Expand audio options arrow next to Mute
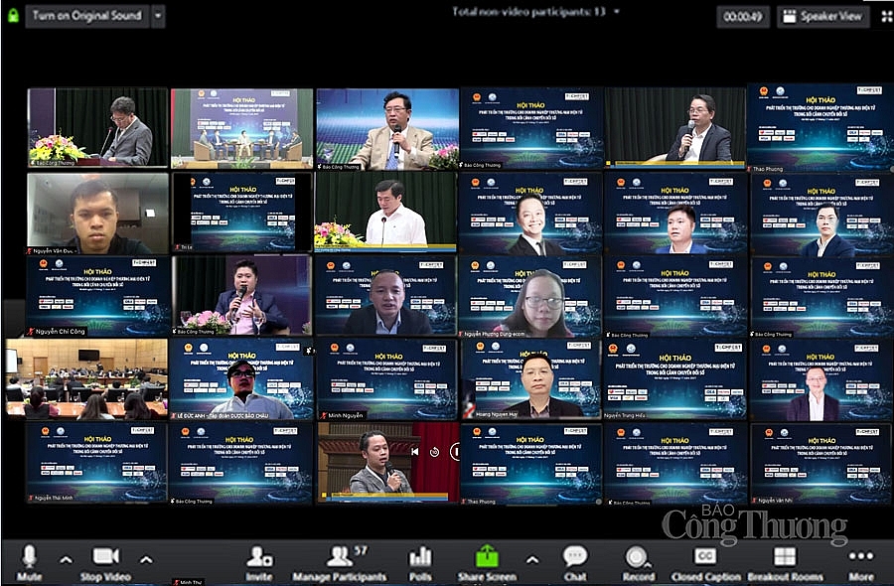This screenshot has height=586, width=894. click(66, 559)
